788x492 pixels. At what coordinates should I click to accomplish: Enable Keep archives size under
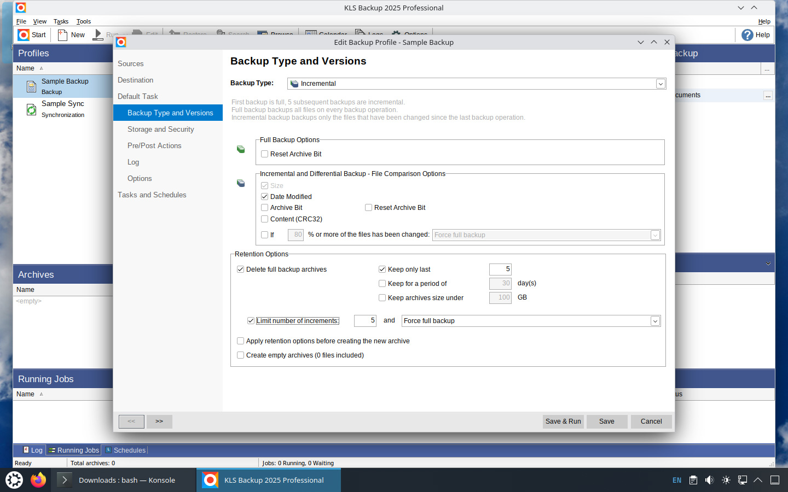tap(383, 298)
